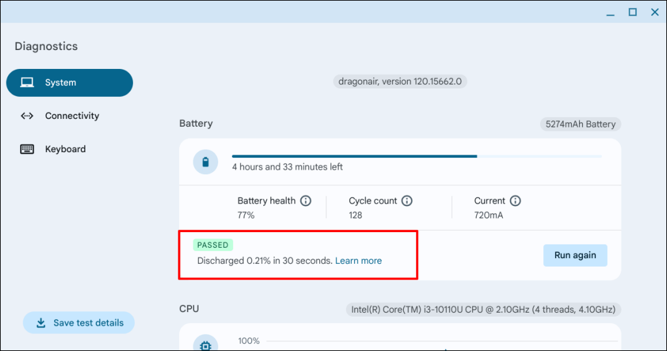Screen dimensions: 667x351
Task: Save test details to file
Action: [79, 323]
